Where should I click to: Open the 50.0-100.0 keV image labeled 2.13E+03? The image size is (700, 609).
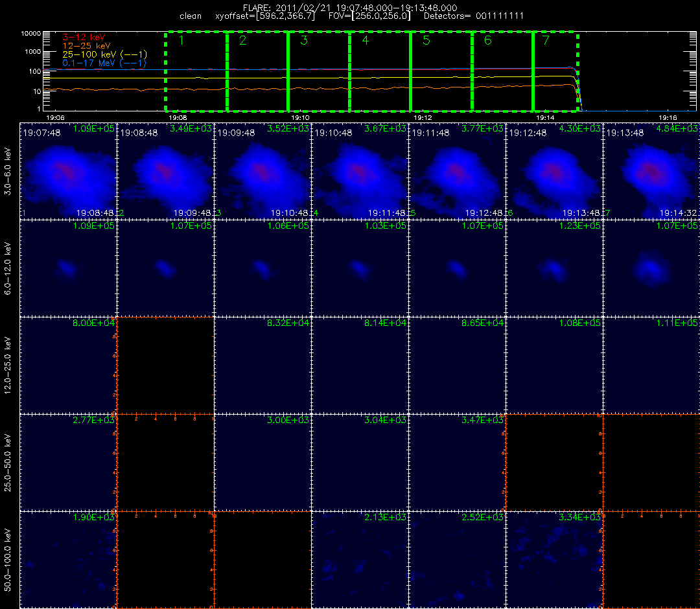pyautogui.click(x=360, y=560)
